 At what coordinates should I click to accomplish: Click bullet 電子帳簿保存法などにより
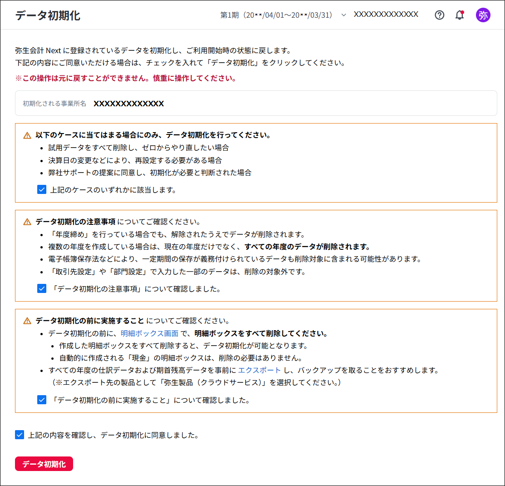[235, 259]
